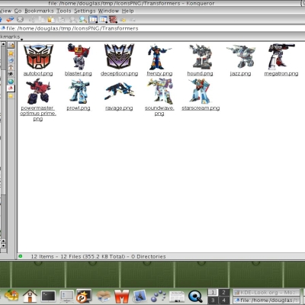Select powermaster optimus prime thumbnail
Viewport: 305px width, 305px height.
[x=38, y=91]
